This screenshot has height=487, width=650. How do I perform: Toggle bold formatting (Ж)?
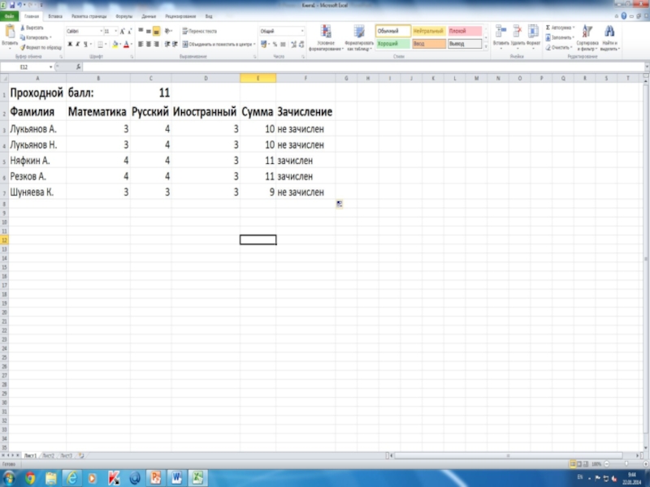tap(70, 45)
